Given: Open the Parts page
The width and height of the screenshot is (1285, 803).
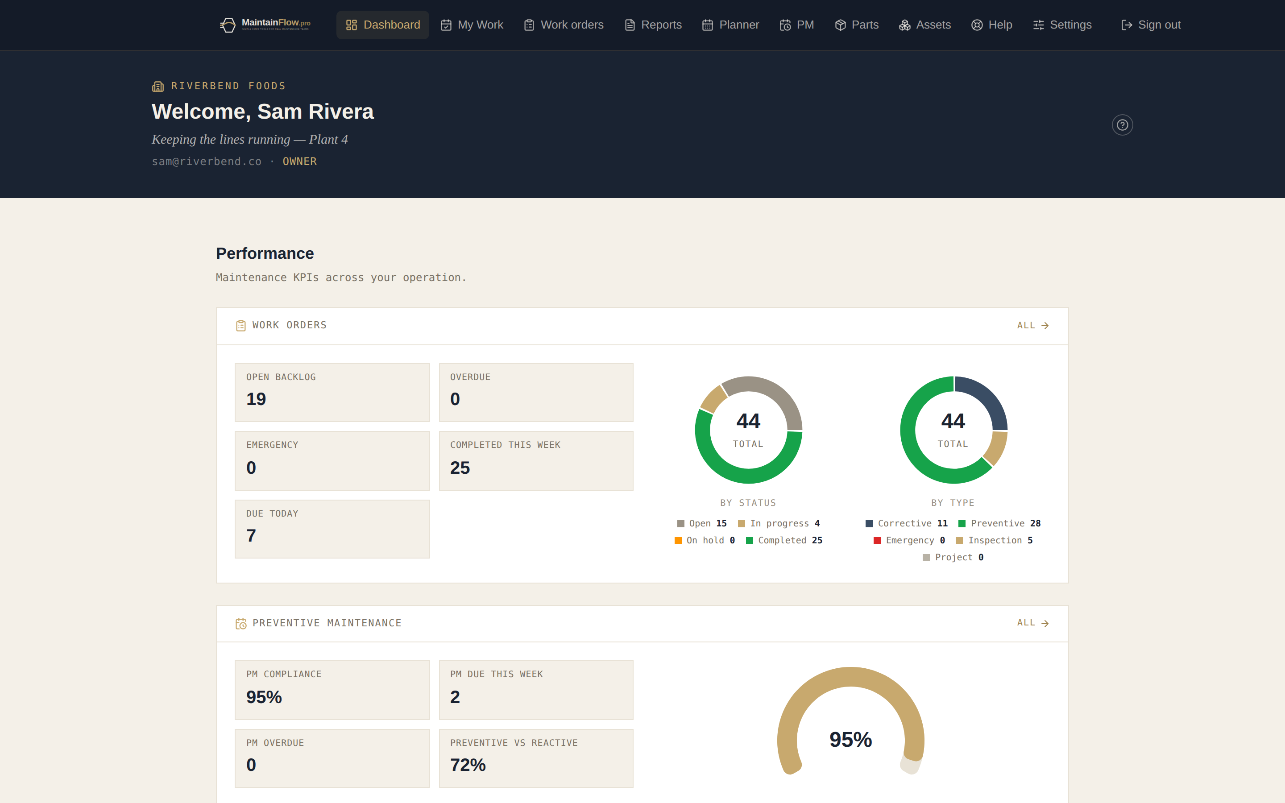Looking at the screenshot, I should 856,25.
